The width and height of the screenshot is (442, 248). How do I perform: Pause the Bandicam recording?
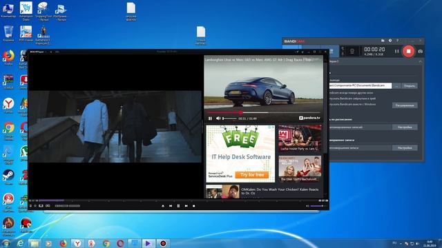click(x=396, y=51)
